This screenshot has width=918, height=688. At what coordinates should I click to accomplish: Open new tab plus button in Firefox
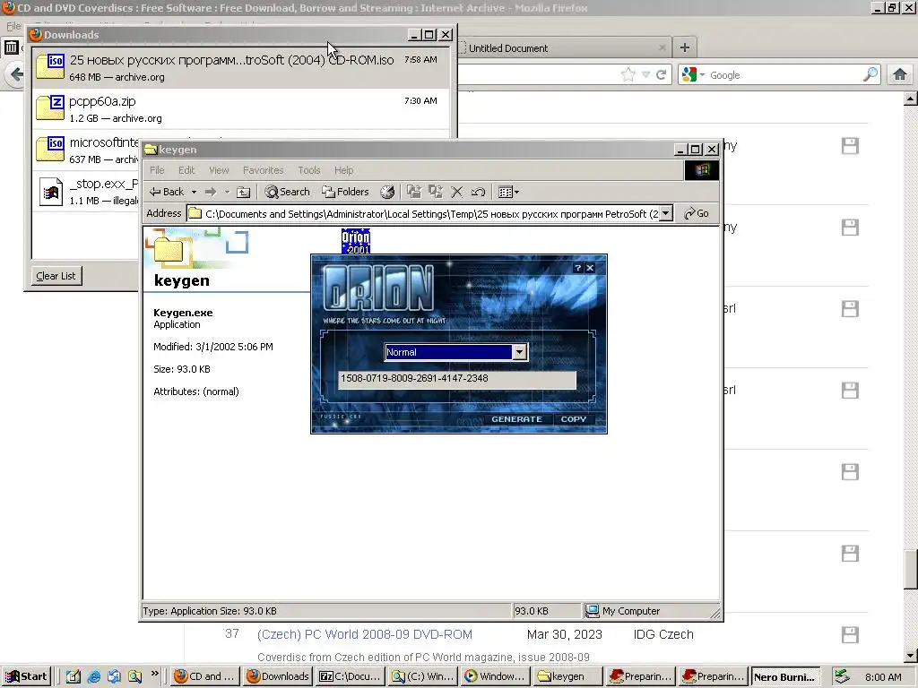coord(684,47)
